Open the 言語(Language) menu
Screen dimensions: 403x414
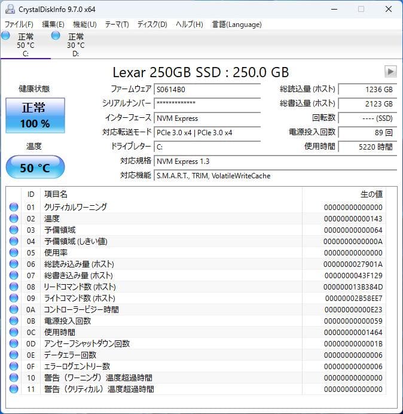click(x=237, y=25)
